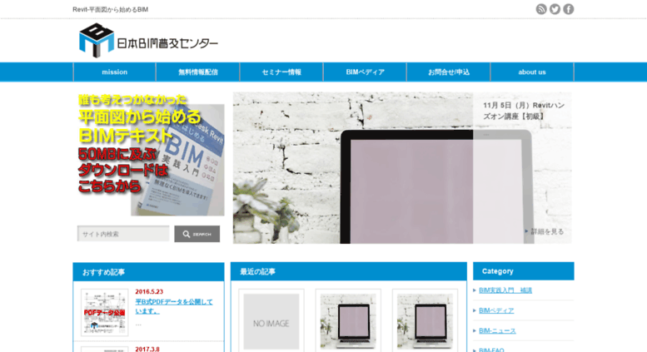Open the BIM-ニュース category link
Screen dimensions: 647x352
(x=497, y=331)
